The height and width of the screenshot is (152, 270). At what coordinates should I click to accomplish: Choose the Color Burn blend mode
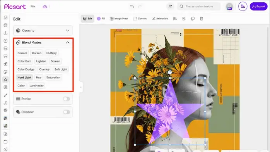click(24, 61)
